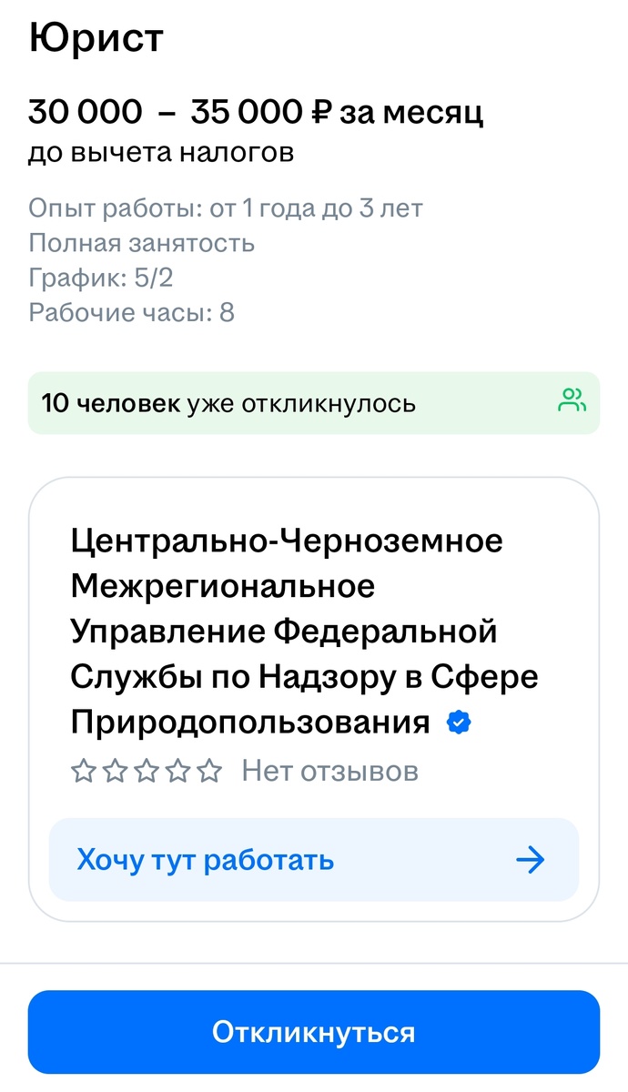Click the second star under the company name
The image size is (628, 1092).
pyautogui.click(x=114, y=770)
